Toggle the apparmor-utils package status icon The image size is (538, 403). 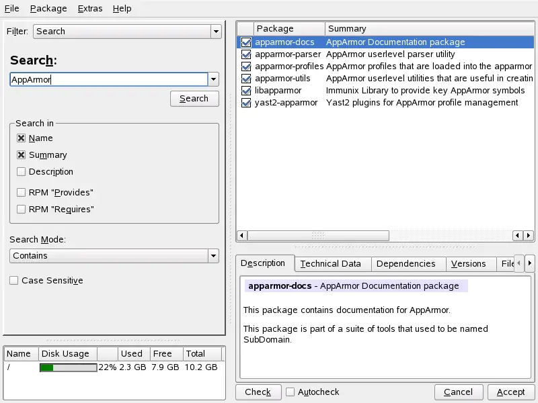pos(246,79)
